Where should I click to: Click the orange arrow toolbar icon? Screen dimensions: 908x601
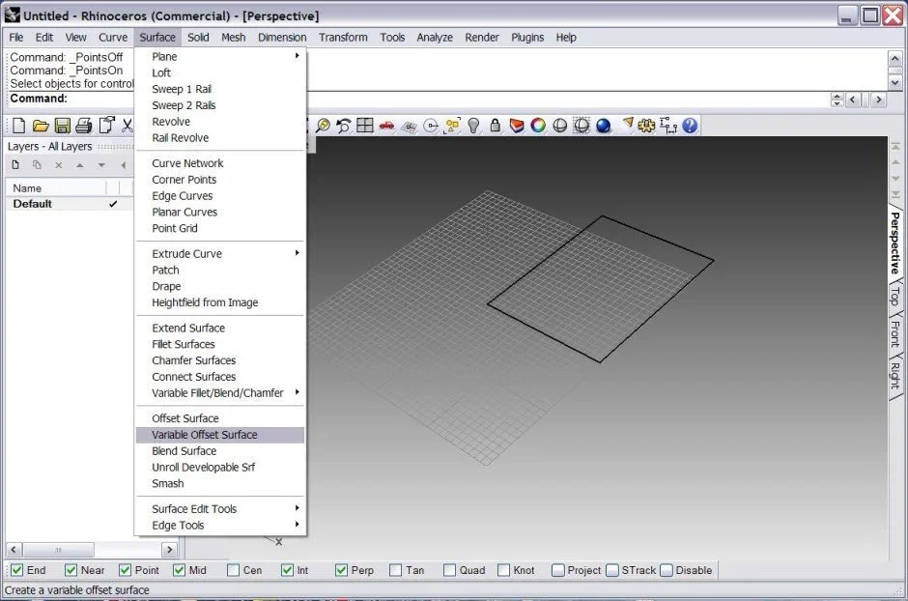tap(628, 124)
